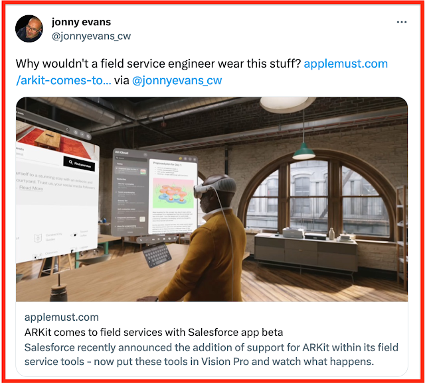Viewport: 425px width, 383px height.
Task: Open the applemust.com link in tweet text
Action: pyautogui.click(x=202, y=72)
